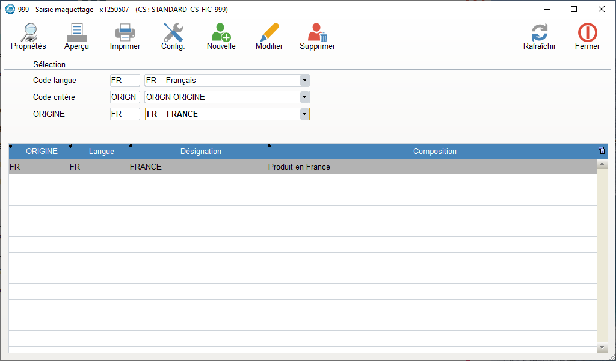Close the form with Fermer button
This screenshot has height=361, width=616.
587,33
